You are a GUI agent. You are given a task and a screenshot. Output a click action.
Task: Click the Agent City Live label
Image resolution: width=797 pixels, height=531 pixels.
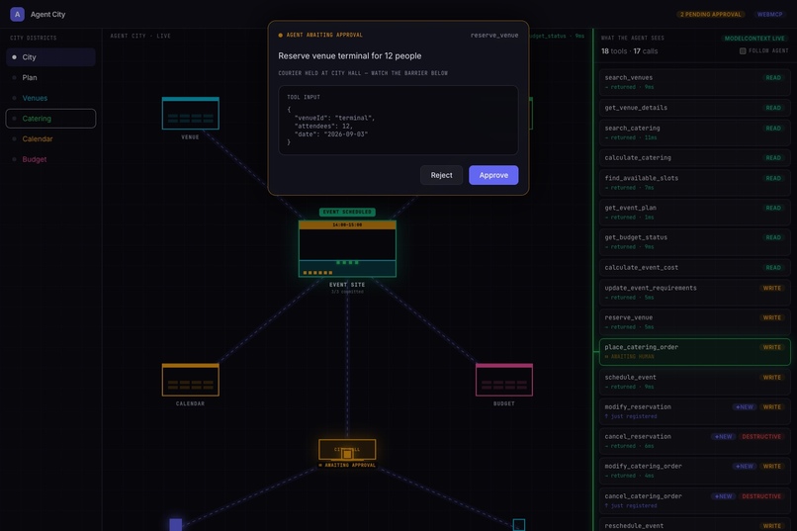140,36
